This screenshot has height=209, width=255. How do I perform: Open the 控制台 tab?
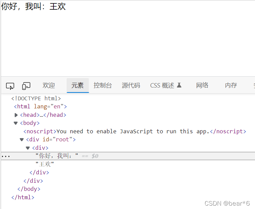[x=103, y=85]
